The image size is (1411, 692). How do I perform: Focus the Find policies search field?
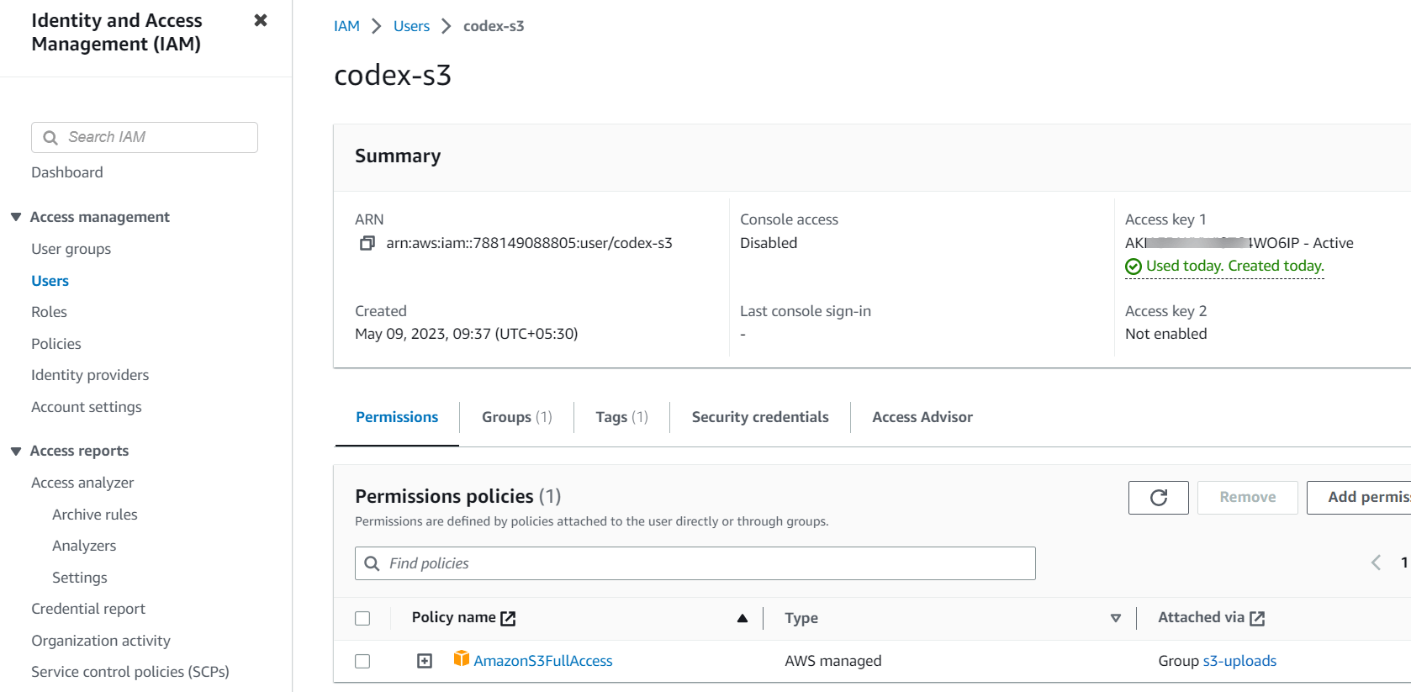pos(695,563)
